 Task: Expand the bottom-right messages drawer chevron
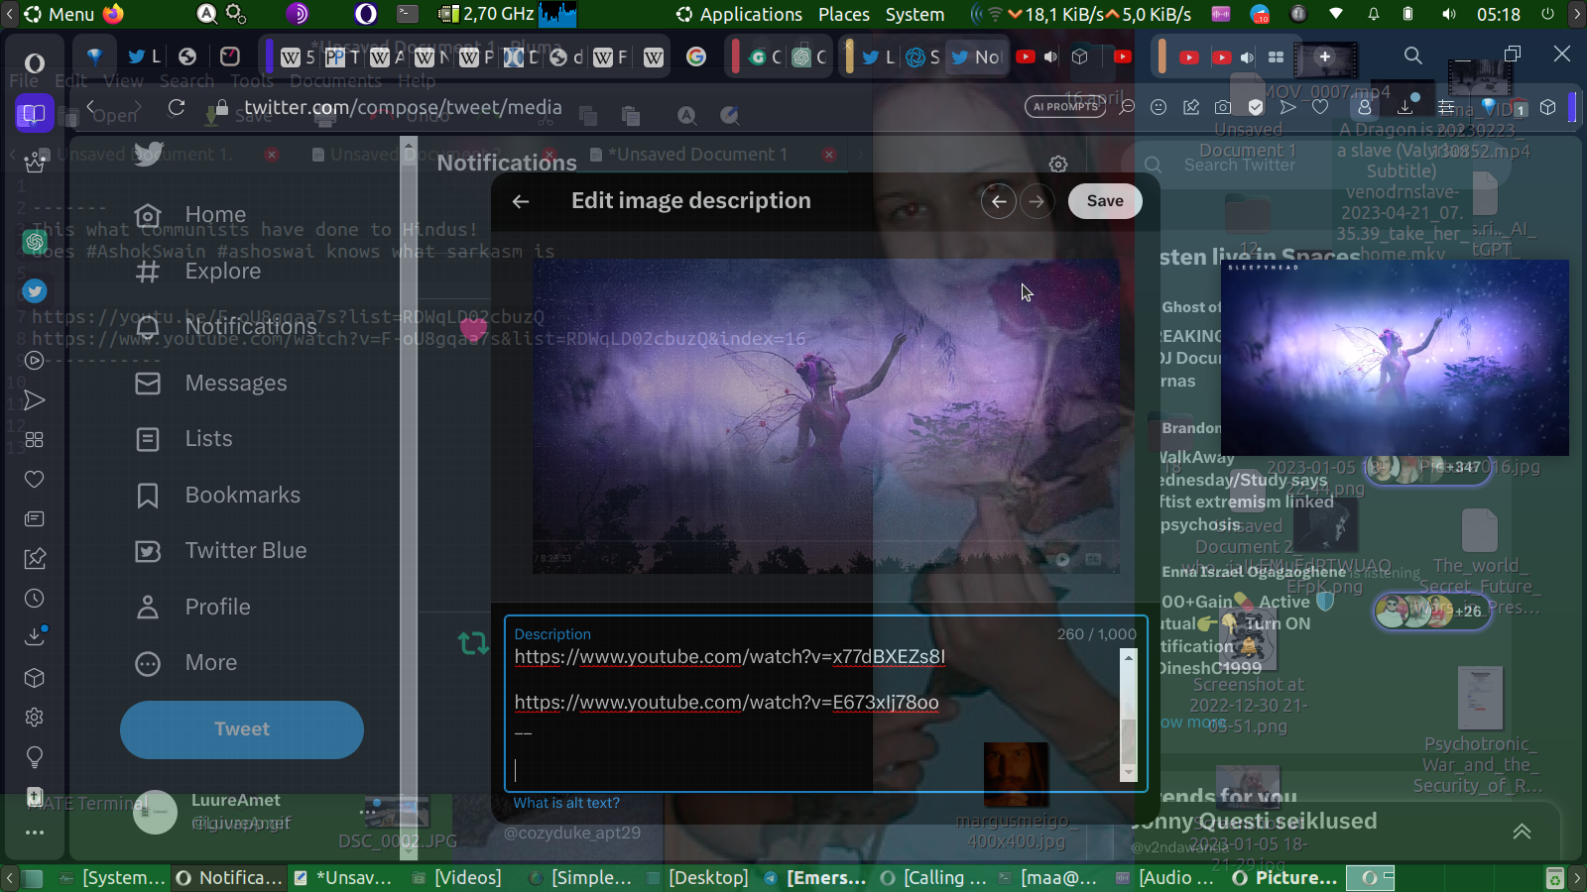[x=1522, y=831]
